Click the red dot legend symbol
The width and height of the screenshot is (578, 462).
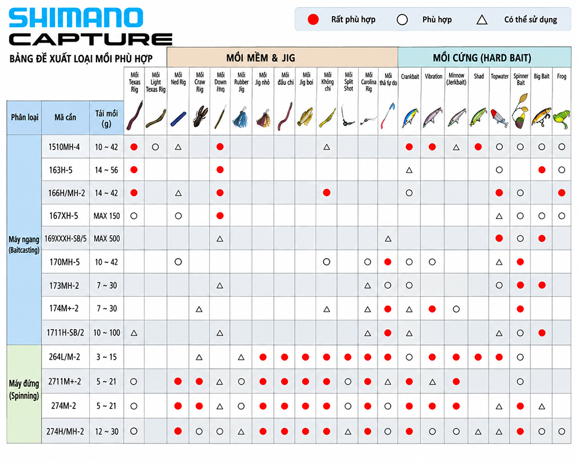pyautogui.click(x=313, y=20)
